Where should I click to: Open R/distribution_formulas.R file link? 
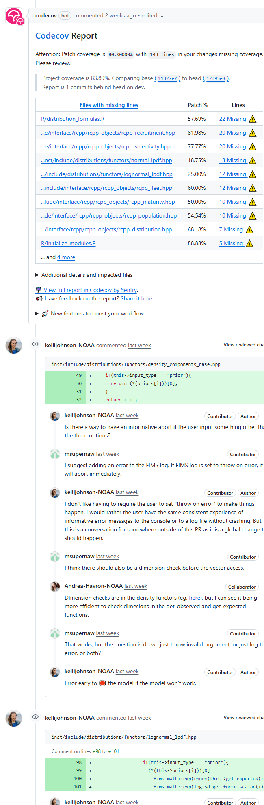point(73,119)
